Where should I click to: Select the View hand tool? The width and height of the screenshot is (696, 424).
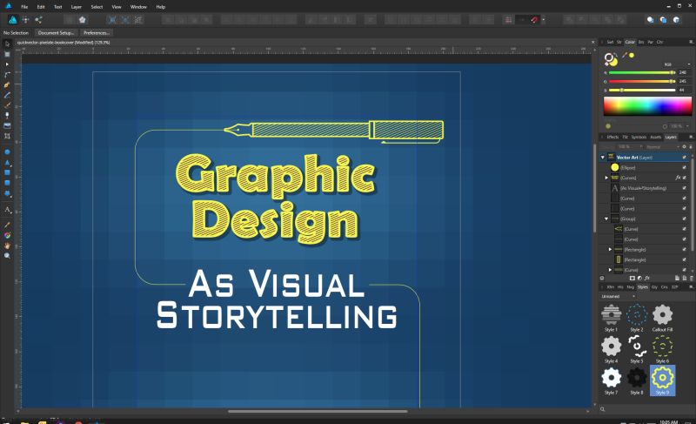7,246
